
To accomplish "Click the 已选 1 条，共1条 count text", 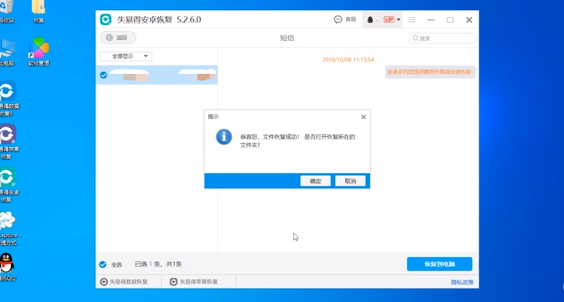I will [158, 264].
